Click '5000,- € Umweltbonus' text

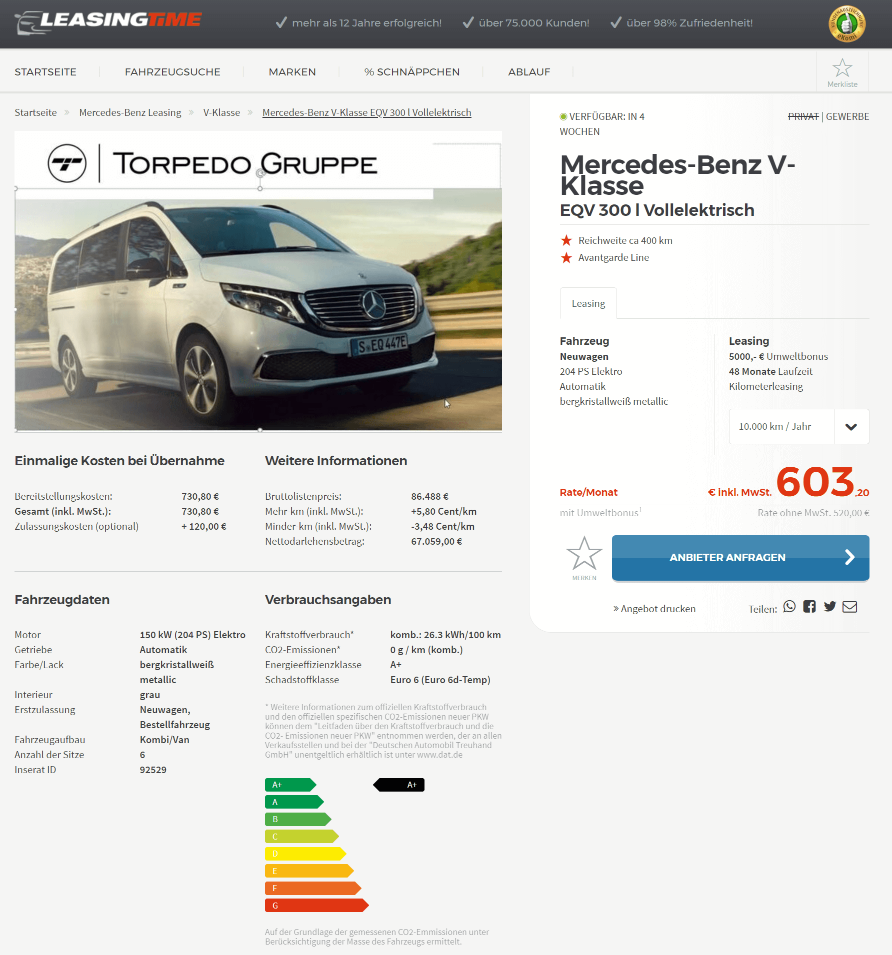[778, 356]
